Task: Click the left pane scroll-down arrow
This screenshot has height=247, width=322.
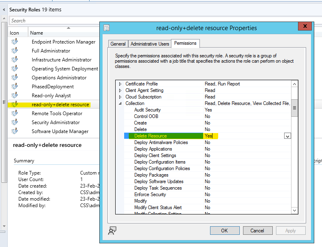Action: coord(4,226)
